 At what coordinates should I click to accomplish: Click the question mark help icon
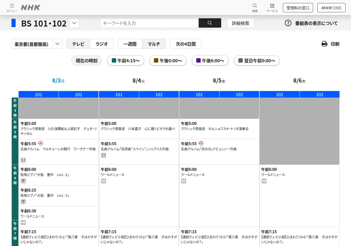pyautogui.click(x=288, y=23)
